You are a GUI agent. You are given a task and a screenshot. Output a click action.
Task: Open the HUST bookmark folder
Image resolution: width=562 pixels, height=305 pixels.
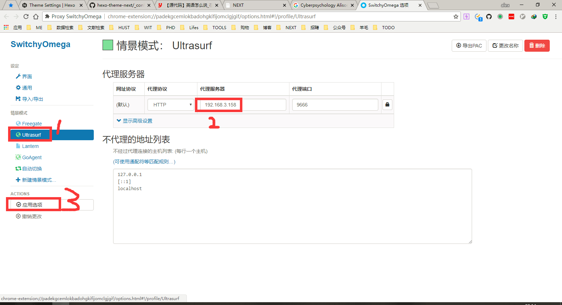coord(120,27)
